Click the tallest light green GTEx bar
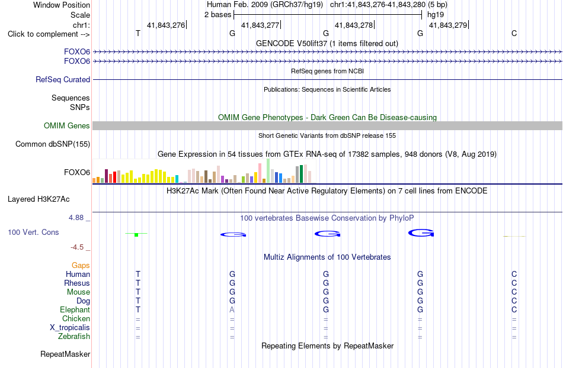 click(268, 170)
